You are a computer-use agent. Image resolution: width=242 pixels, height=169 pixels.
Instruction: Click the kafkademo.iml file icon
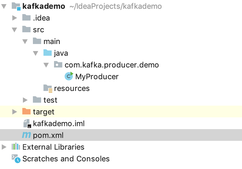[27, 124]
